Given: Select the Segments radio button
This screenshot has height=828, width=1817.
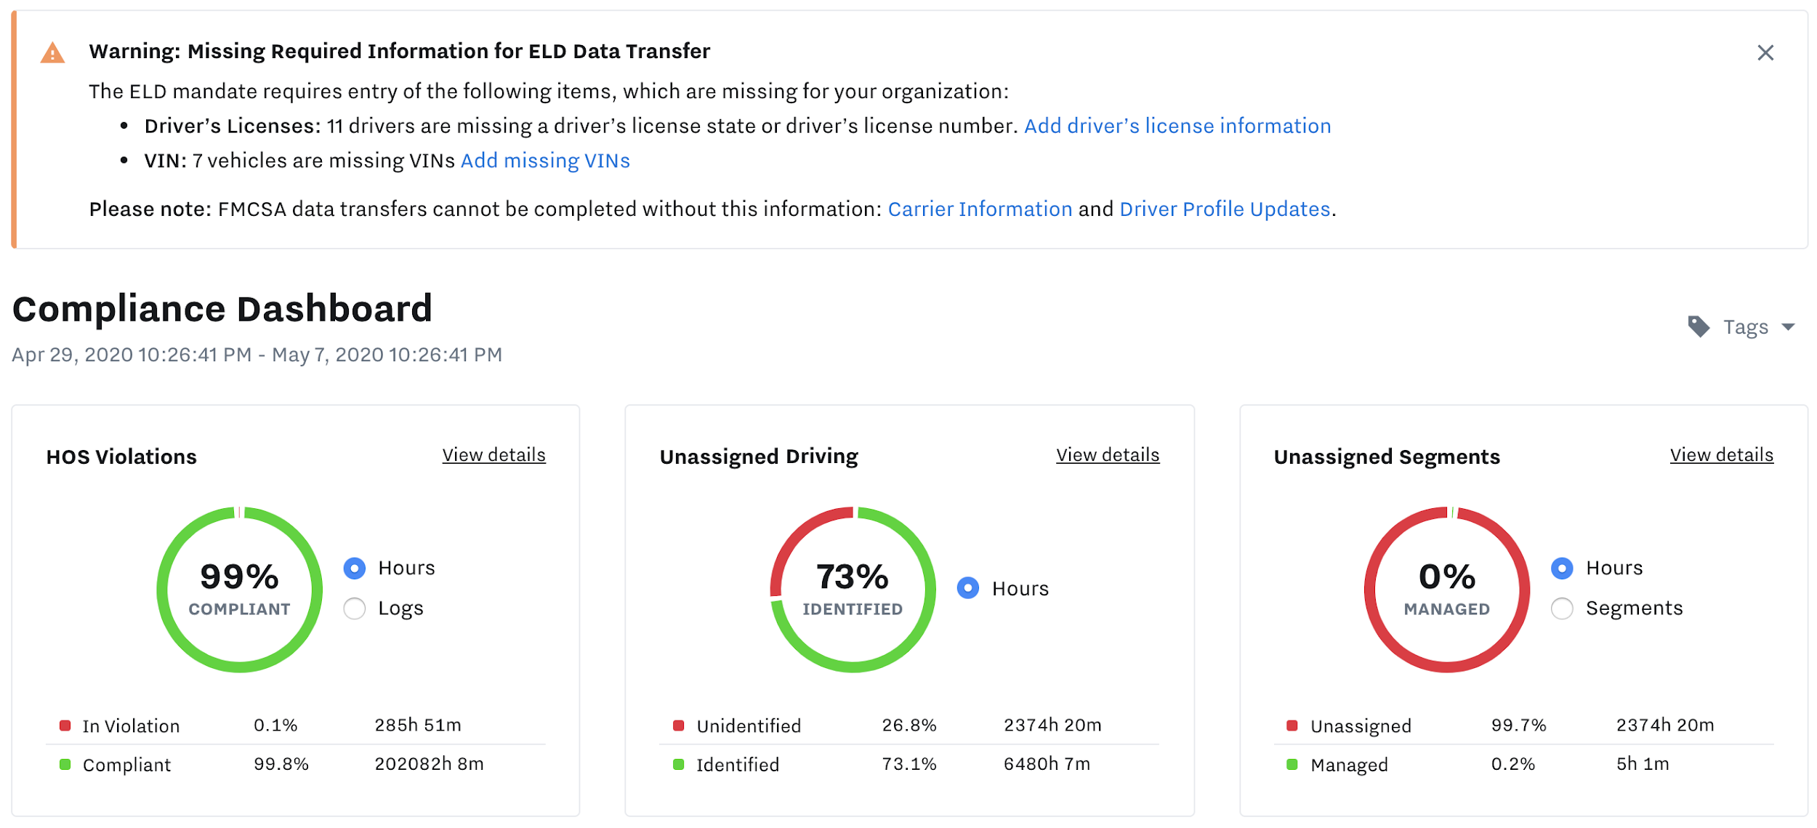Looking at the screenshot, I should click(x=1562, y=608).
